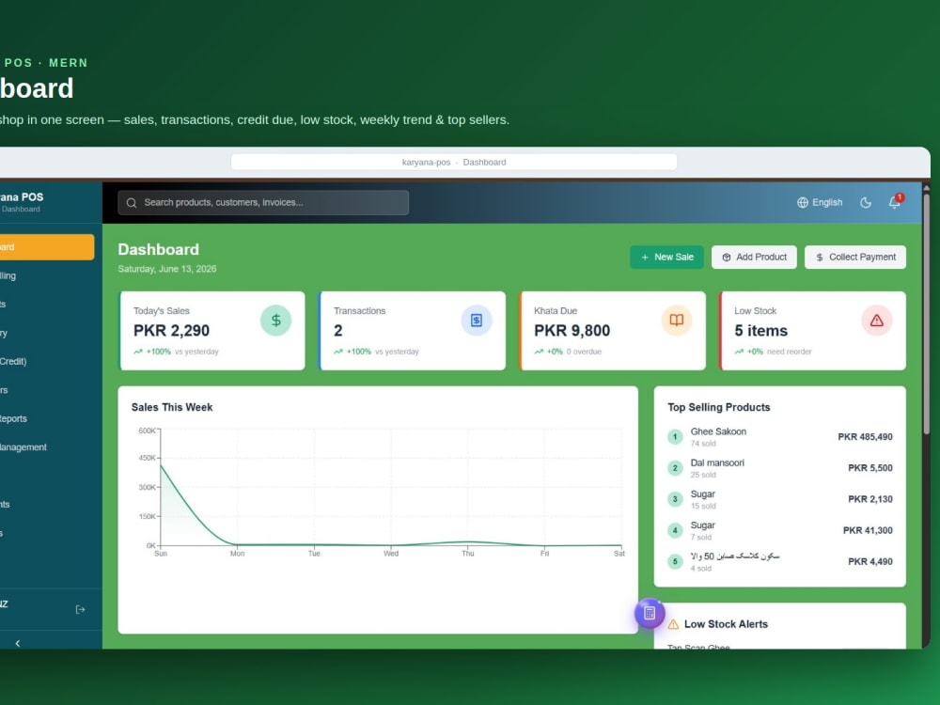Open the floating purple calculator button
Viewport: 940px width, 705px height.
[650, 613]
